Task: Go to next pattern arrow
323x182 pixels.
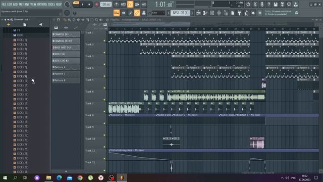Action: click(192, 13)
